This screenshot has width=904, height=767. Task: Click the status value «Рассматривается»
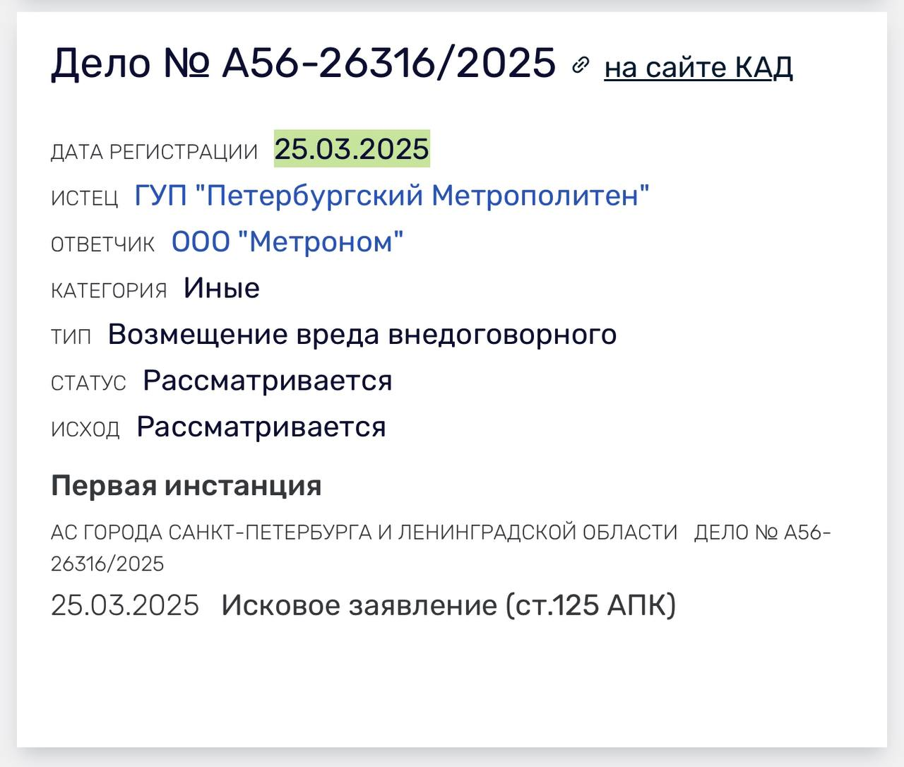(x=268, y=381)
